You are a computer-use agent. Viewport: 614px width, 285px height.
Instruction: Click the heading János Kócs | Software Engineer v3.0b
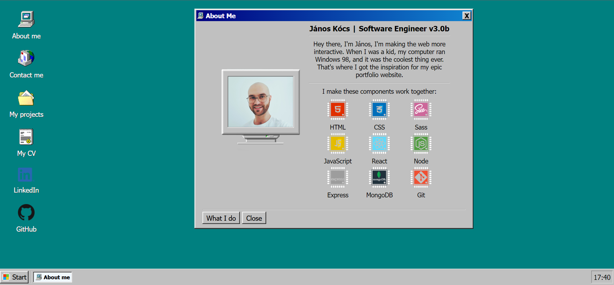tap(379, 29)
